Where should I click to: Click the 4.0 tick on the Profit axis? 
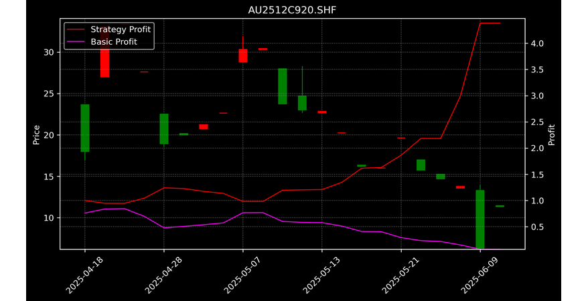coord(537,43)
